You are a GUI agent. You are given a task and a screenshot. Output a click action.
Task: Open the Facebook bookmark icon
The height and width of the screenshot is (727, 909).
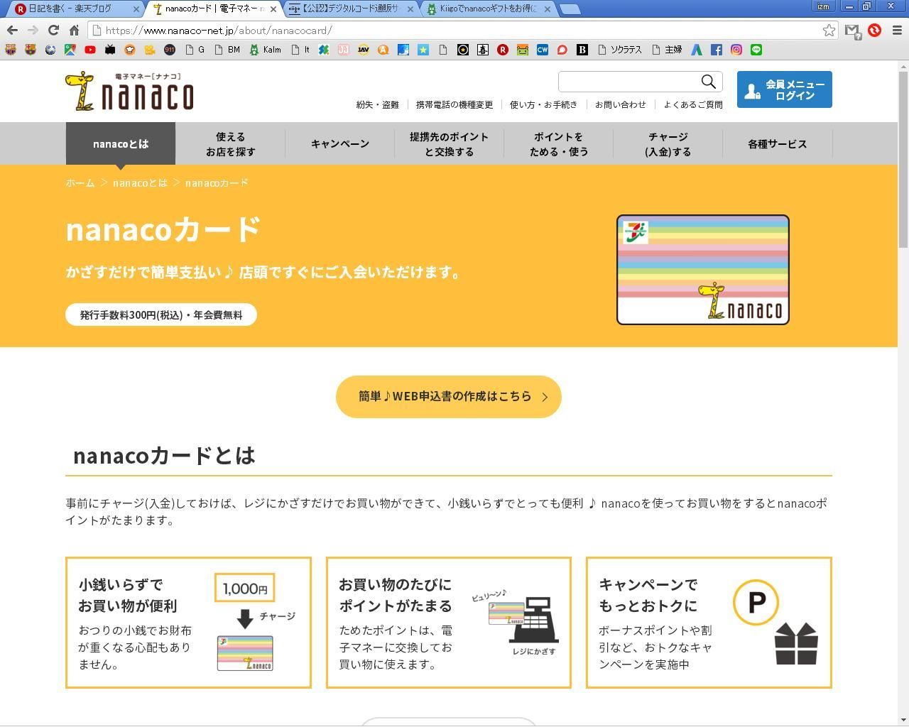pos(716,50)
